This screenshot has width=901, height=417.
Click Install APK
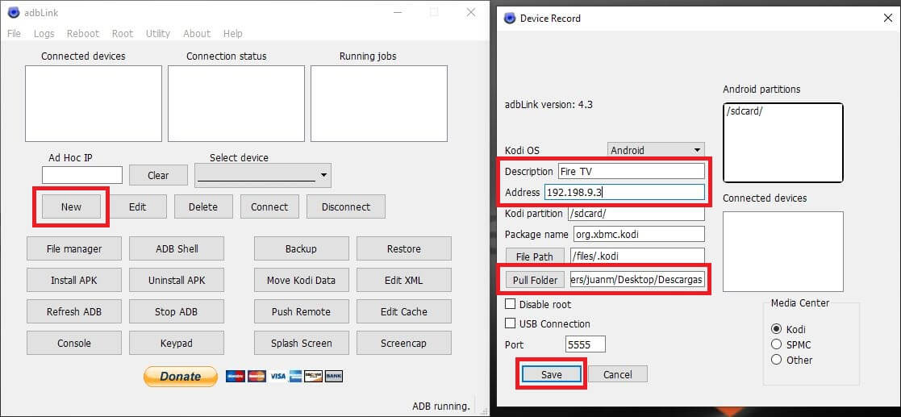click(74, 281)
